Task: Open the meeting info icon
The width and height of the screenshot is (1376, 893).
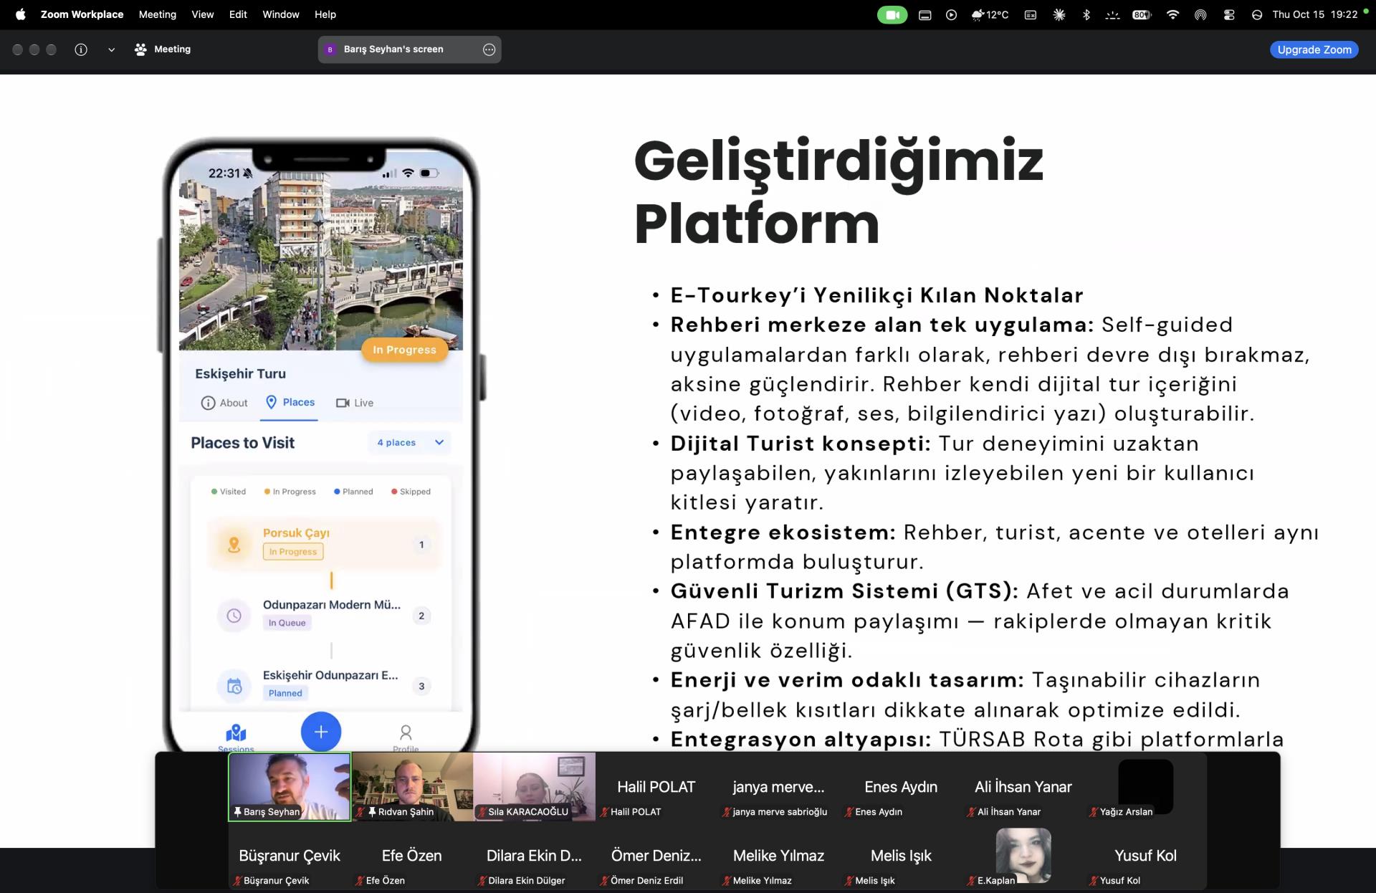Action: click(81, 49)
